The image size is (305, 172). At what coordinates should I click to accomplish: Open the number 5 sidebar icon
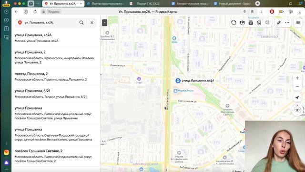point(6,29)
